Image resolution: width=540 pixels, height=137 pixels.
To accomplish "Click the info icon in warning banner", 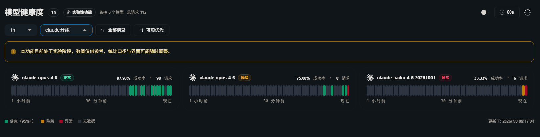I will tap(13, 52).
